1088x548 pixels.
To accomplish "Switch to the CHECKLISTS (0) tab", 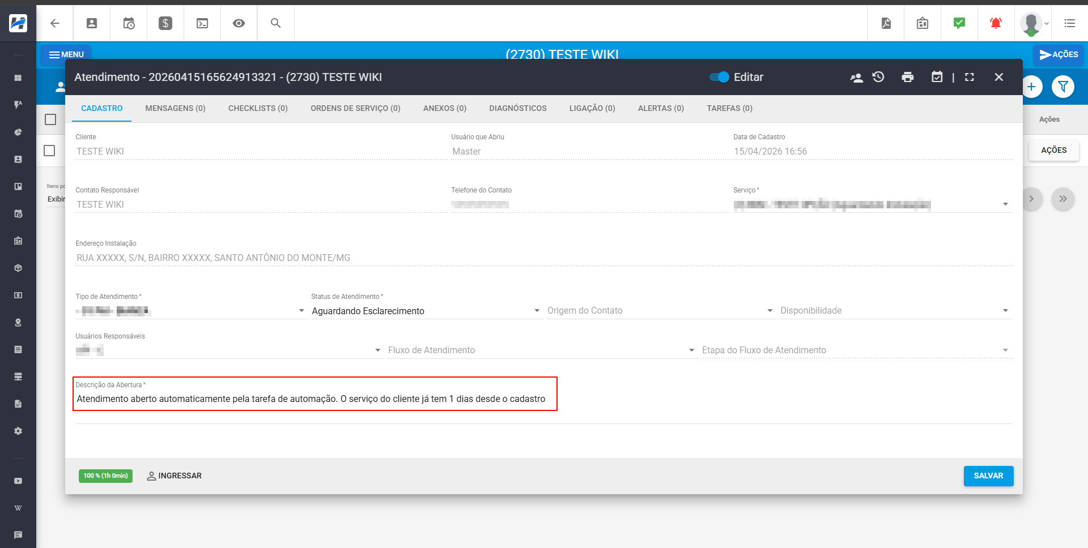I will [x=258, y=108].
